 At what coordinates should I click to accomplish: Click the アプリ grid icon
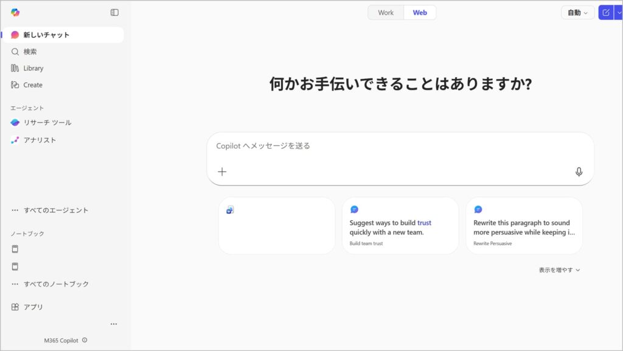click(x=15, y=307)
